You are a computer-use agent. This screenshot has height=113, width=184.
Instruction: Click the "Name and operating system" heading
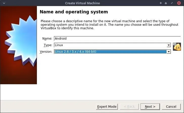[x=74, y=12]
